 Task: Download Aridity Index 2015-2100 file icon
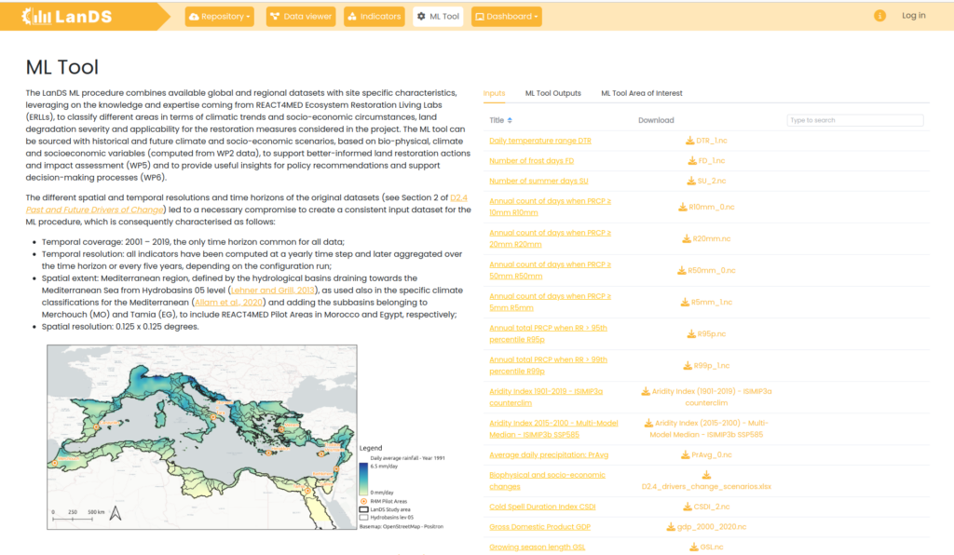point(648,423)
